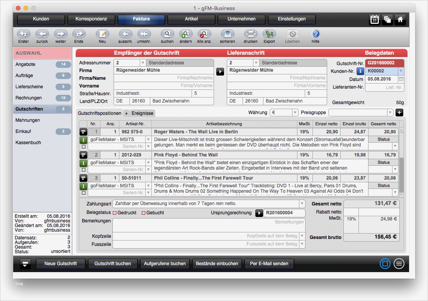Click the Neue Gutschrift button
Viewport: 428px width, 301px height.
point(60,264)
